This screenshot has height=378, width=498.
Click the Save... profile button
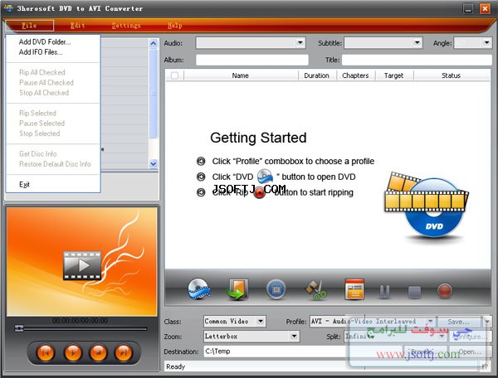[x=459, y=322]
